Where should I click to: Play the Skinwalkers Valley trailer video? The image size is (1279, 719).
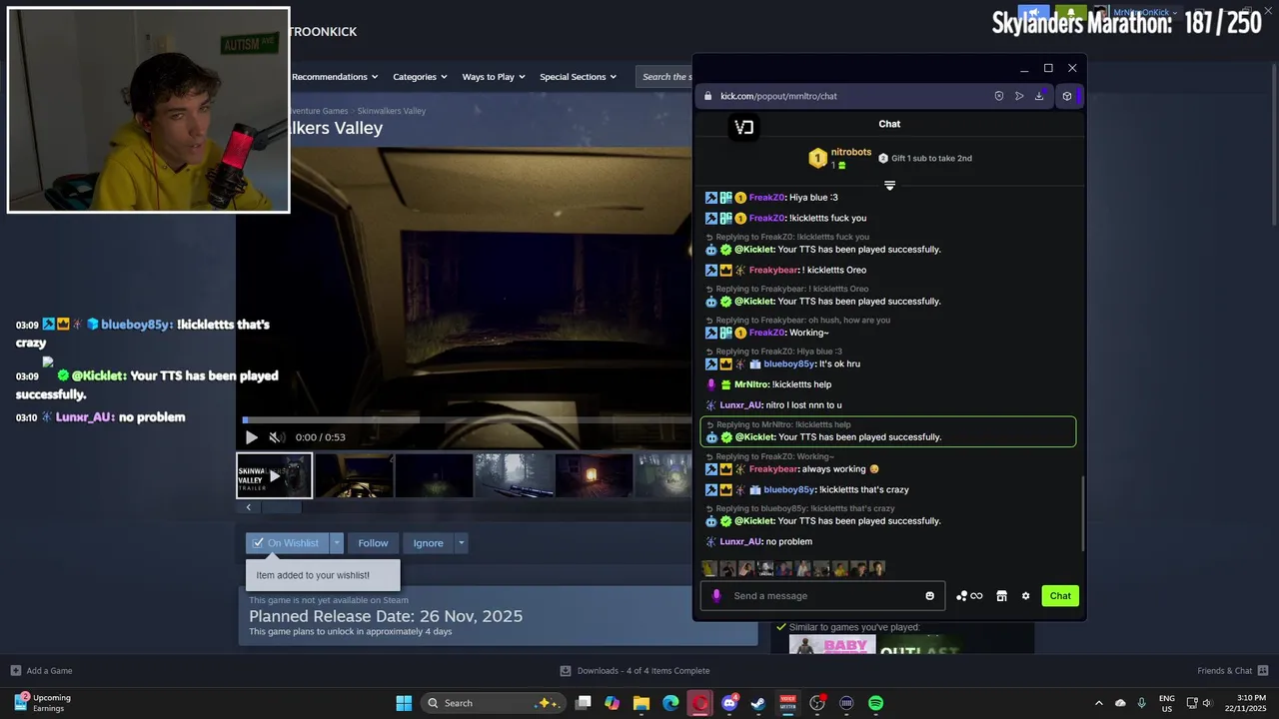251,437
